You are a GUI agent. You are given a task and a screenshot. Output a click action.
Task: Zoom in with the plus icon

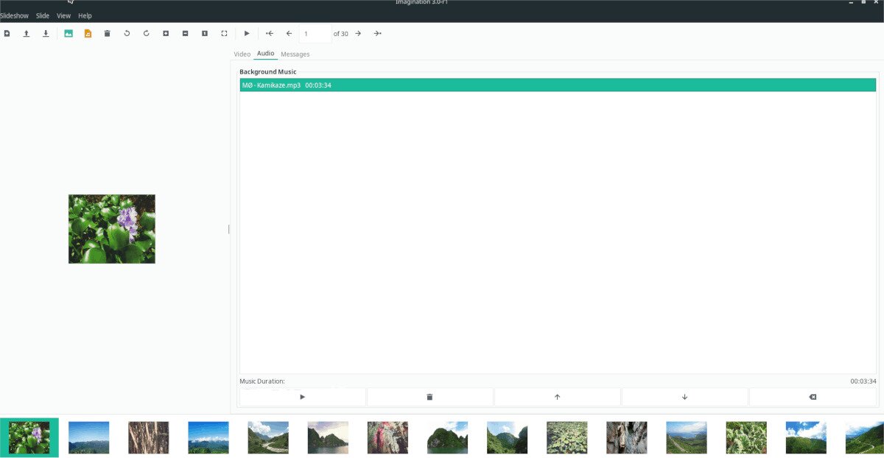(166, 33)
